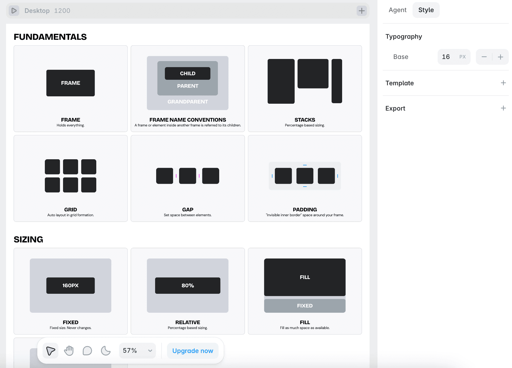Select the hand pan tool
This screenshot has width=512, height=368.
[69, 351]
